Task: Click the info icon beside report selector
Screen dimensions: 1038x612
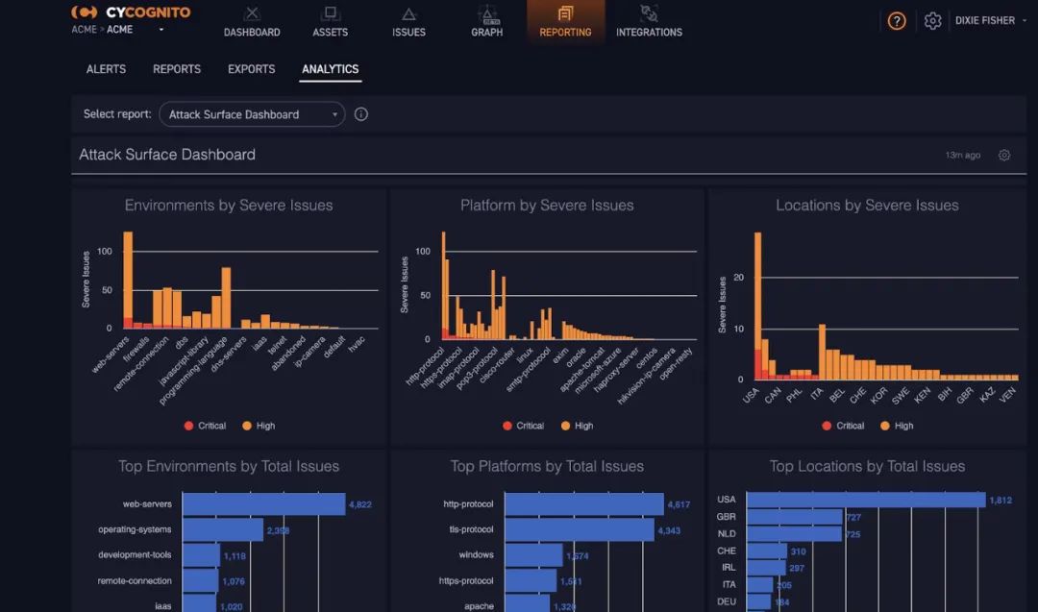Action: 361,114
